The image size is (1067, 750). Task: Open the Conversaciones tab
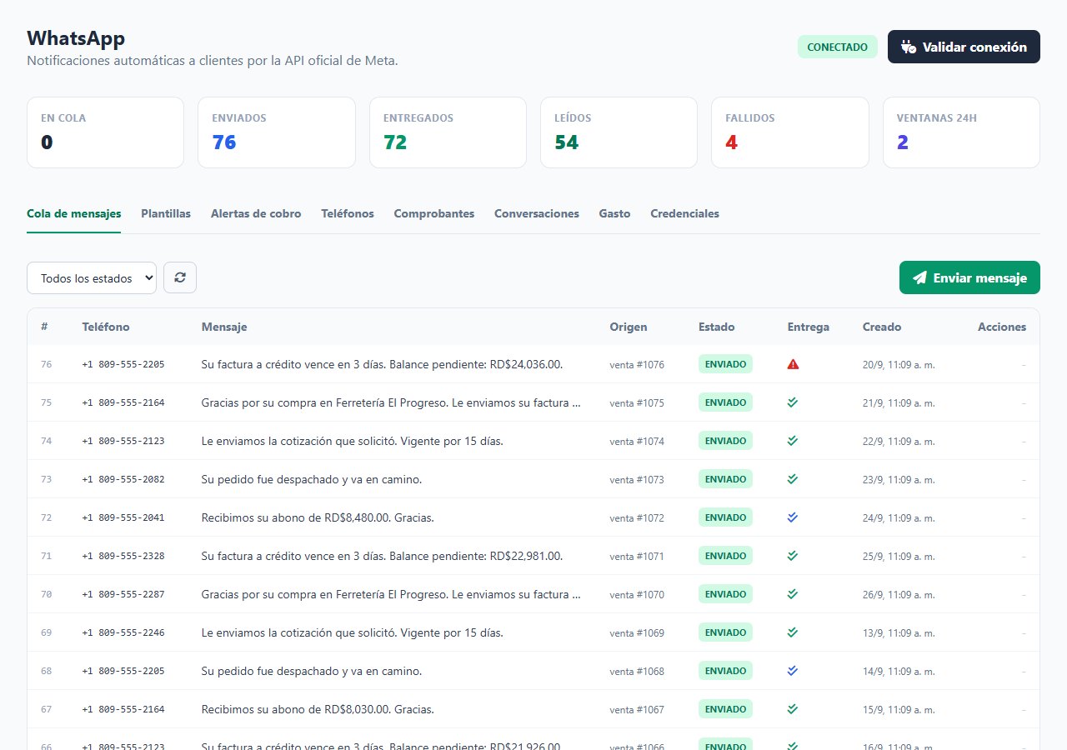tap(537, 213)
